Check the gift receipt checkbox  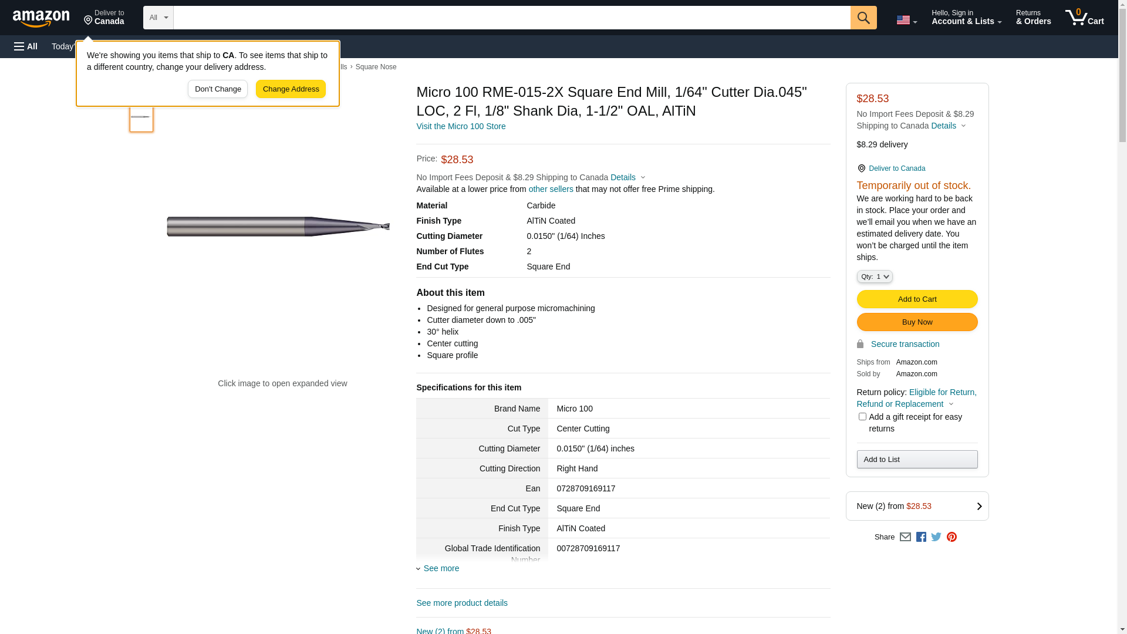pyautogui.click(x=862, y=417)
